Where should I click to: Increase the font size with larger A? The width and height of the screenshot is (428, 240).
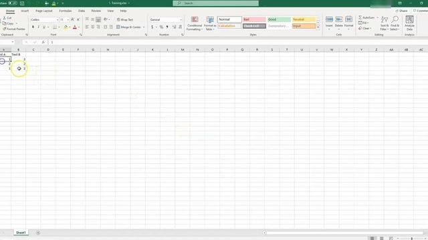(73, 19)
